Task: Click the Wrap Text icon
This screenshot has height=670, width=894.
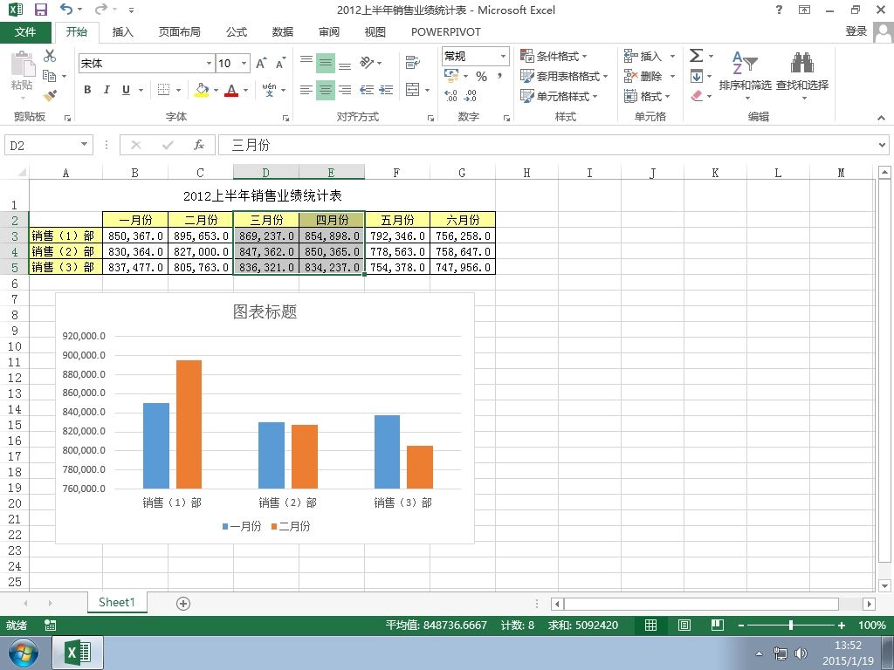Action: 412,62
